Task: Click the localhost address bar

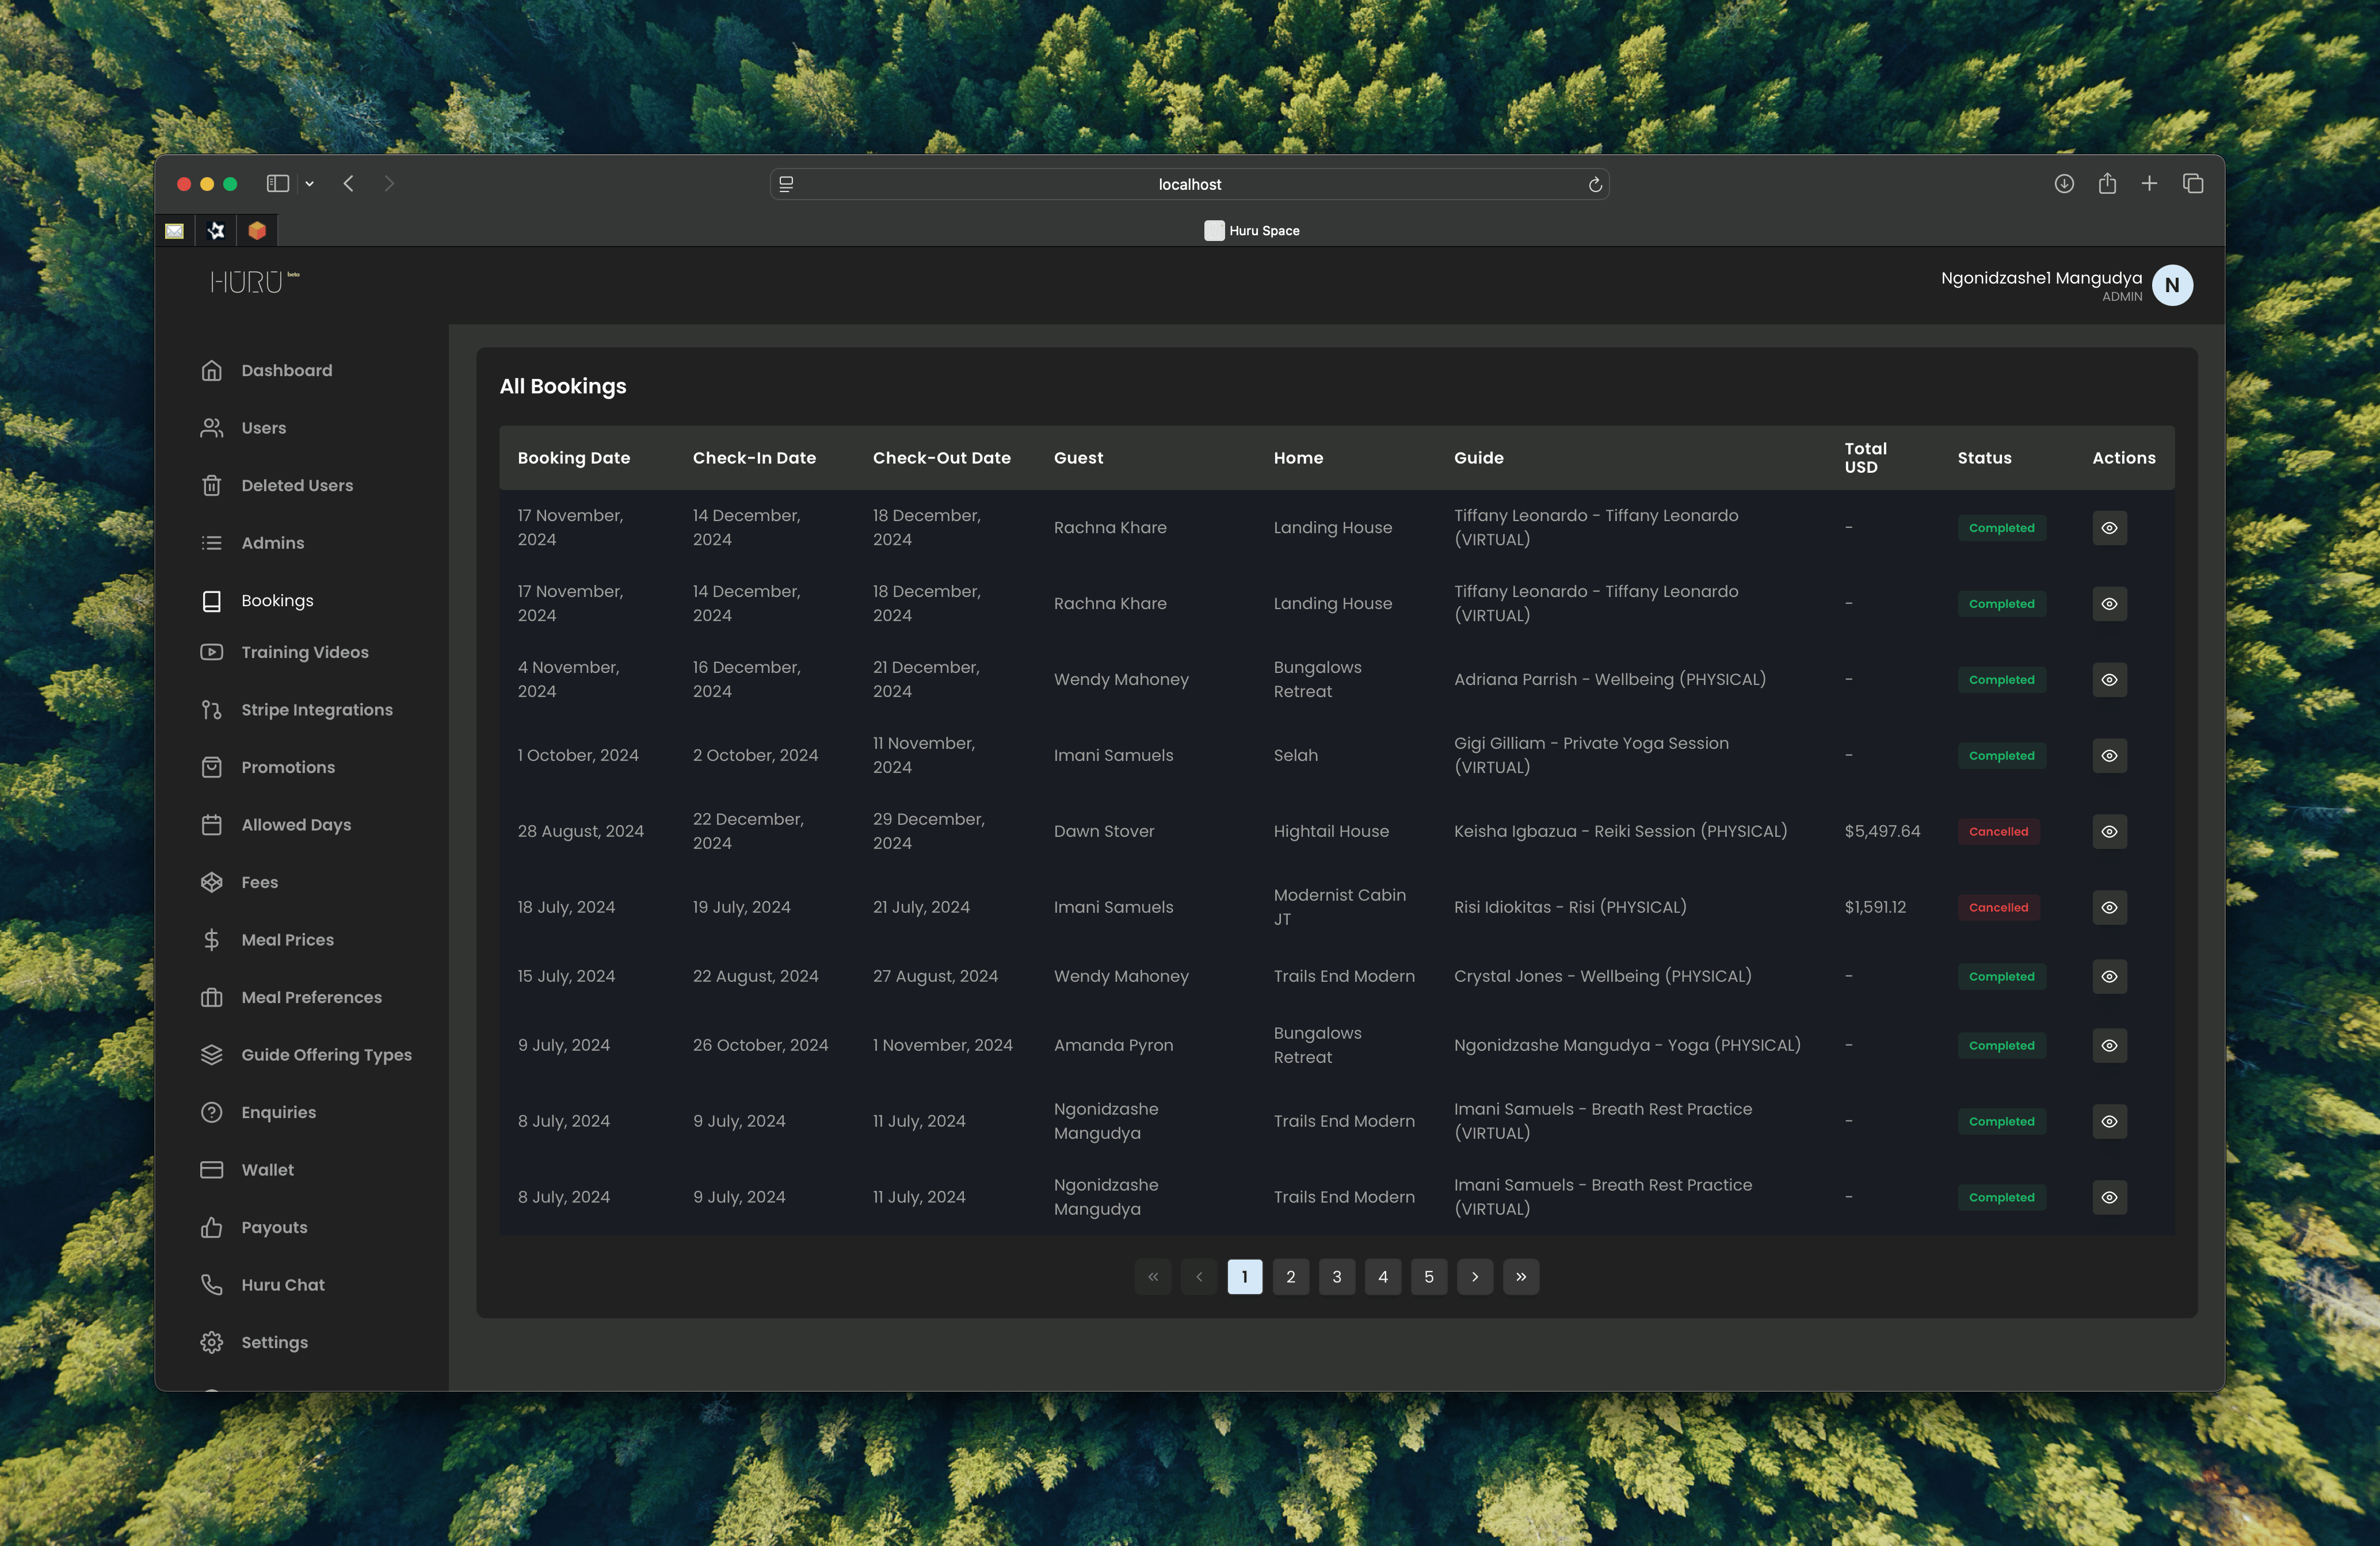Action: click(1189, 184)
